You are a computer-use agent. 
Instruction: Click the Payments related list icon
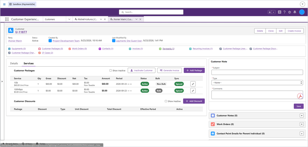160,48
